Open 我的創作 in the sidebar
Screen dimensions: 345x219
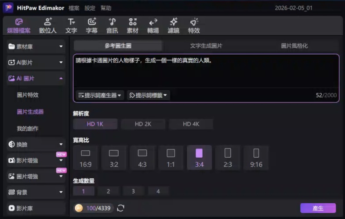click(28, 128)
